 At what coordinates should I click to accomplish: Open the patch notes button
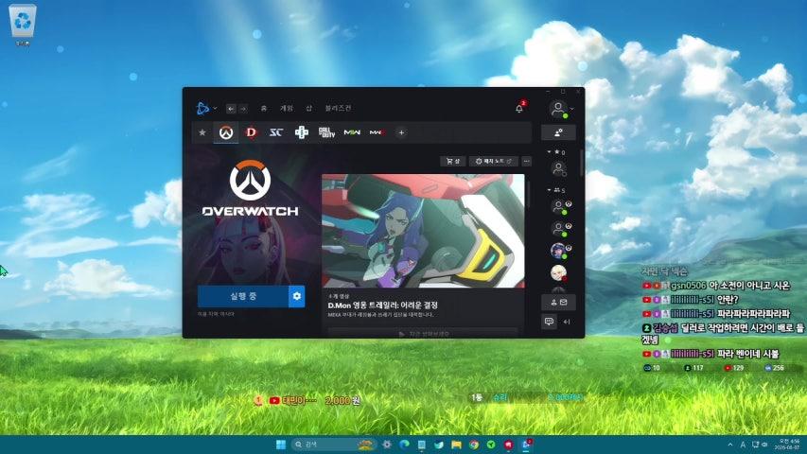pyautogui.click(x=493, y=162)
